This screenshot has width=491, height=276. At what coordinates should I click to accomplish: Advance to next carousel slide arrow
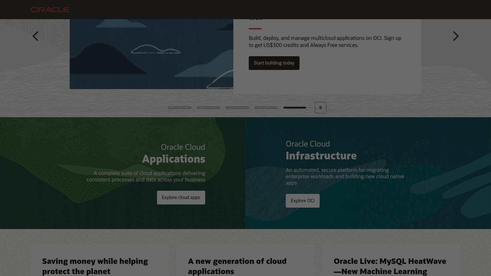(456, 36)
